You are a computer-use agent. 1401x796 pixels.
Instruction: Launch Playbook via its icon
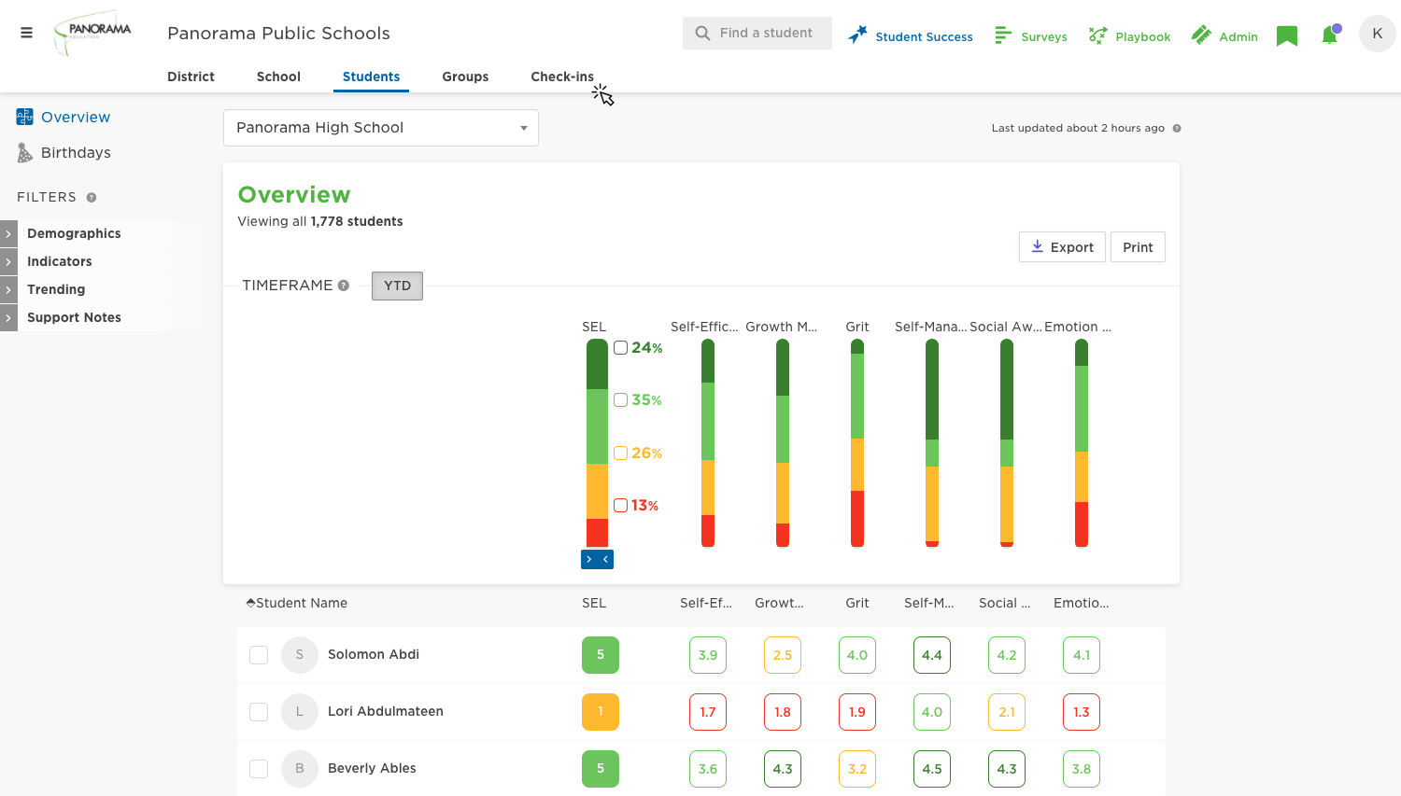tap(1097, 35)
